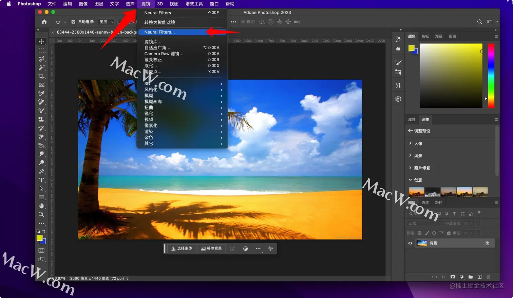Choose the Magic Wand tool
This screenshot has height=298, width=513.
pos(41,67)
